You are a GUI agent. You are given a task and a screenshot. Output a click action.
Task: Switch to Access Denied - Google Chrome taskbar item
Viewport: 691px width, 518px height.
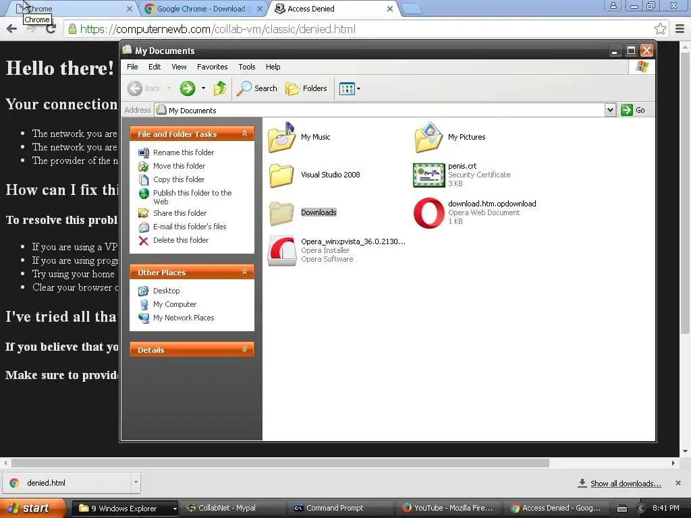[556, 509]
